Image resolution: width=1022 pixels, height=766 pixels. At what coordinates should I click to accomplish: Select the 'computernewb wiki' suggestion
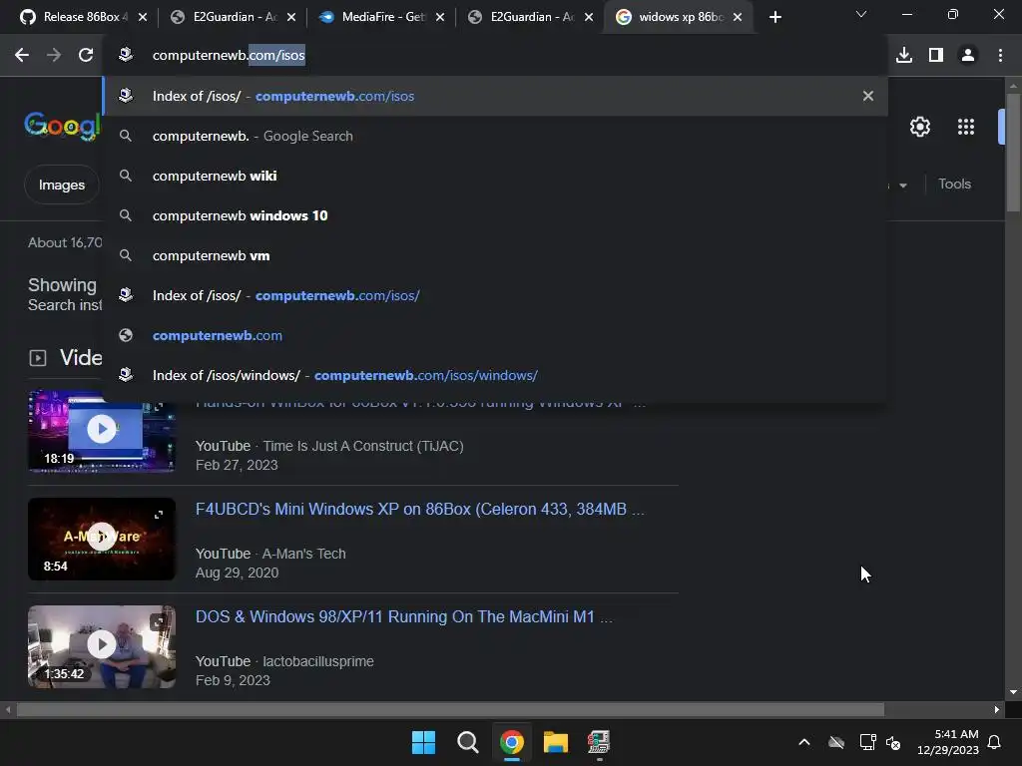point(495,176)
